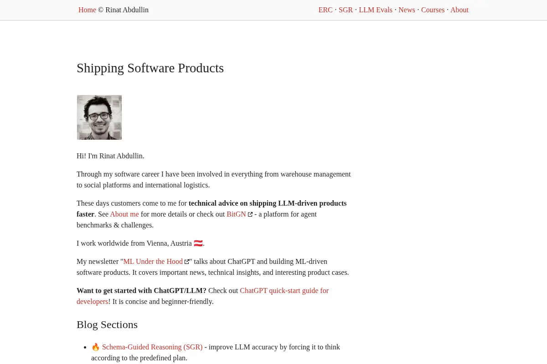Follow the 'About me' link
Screen dimensions: 547x364
pyautogui.click(x=124, y=214)
